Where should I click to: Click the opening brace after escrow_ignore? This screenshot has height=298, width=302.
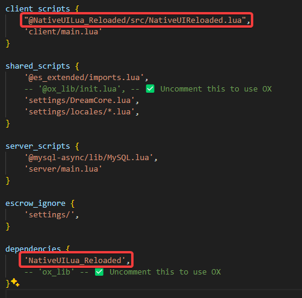[73, 203]
